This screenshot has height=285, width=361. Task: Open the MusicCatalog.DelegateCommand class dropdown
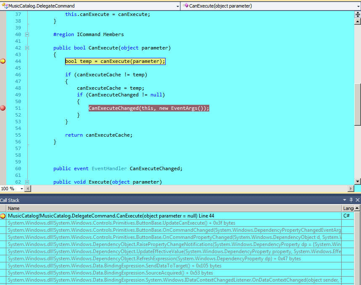click(177, 6)
